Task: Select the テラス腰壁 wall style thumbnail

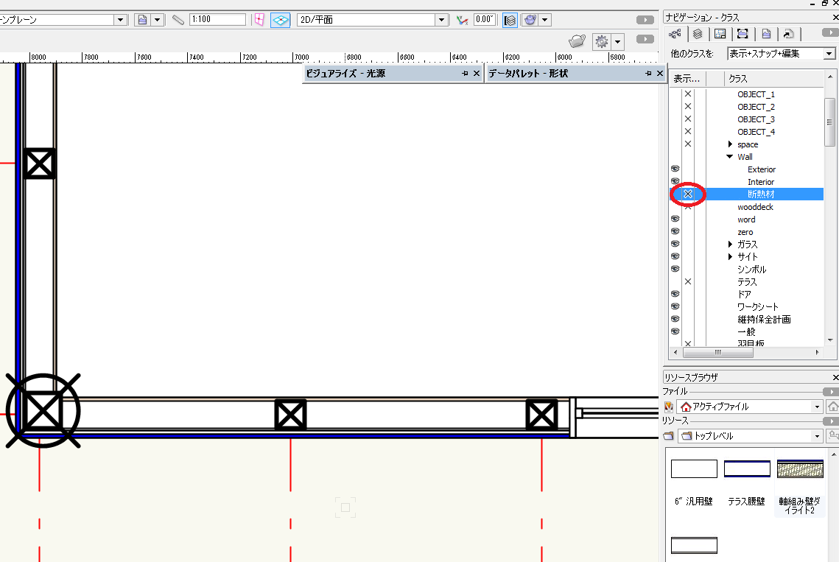Action: click(747, 469)
